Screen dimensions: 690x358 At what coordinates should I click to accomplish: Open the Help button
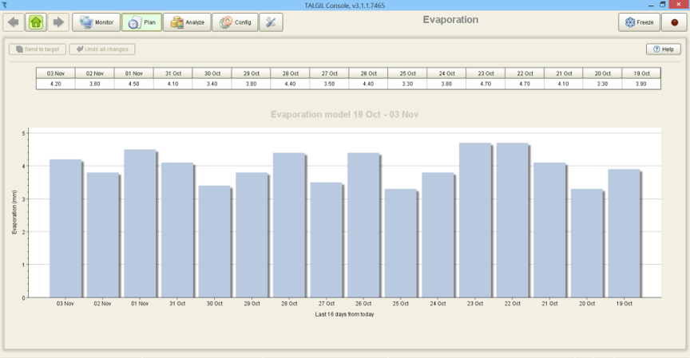[x=663, y=49]
